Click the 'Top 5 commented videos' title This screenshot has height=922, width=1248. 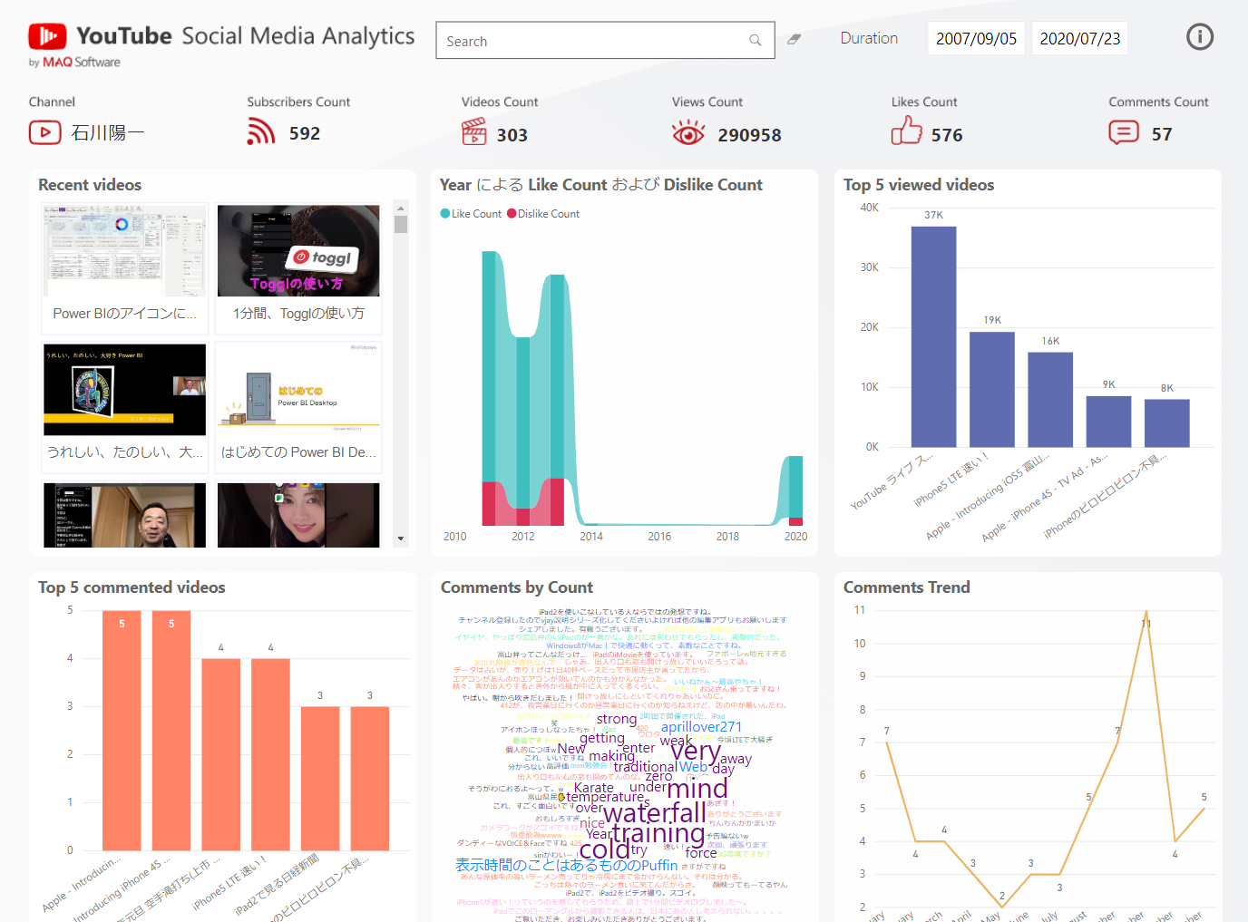(x=132, y=587)
